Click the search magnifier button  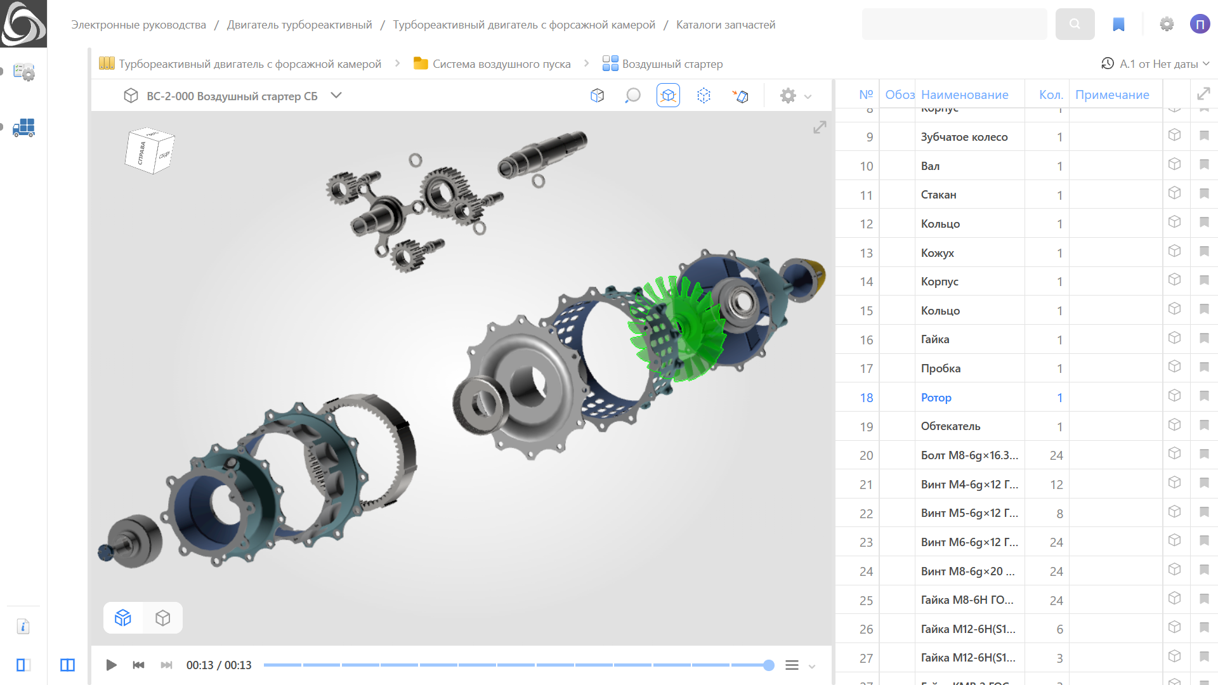(x=1075, y=24)
